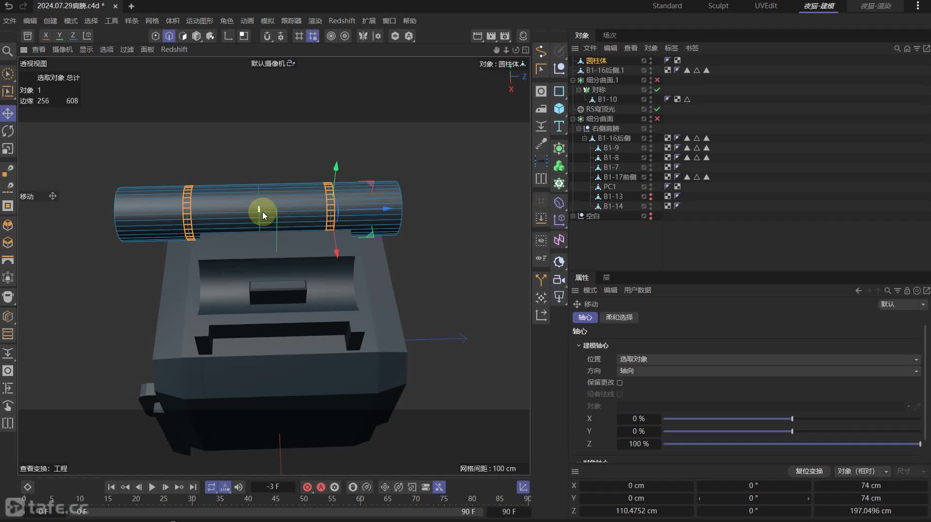The width and height of the screenshot is (931, 522).
Task: Open the 方向 dropdown
Action: click(x=769, y=371)
